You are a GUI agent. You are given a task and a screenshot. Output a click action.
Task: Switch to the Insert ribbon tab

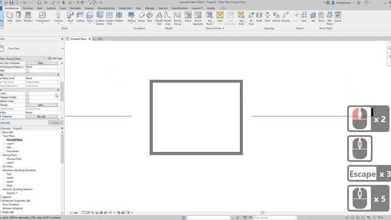63,8
